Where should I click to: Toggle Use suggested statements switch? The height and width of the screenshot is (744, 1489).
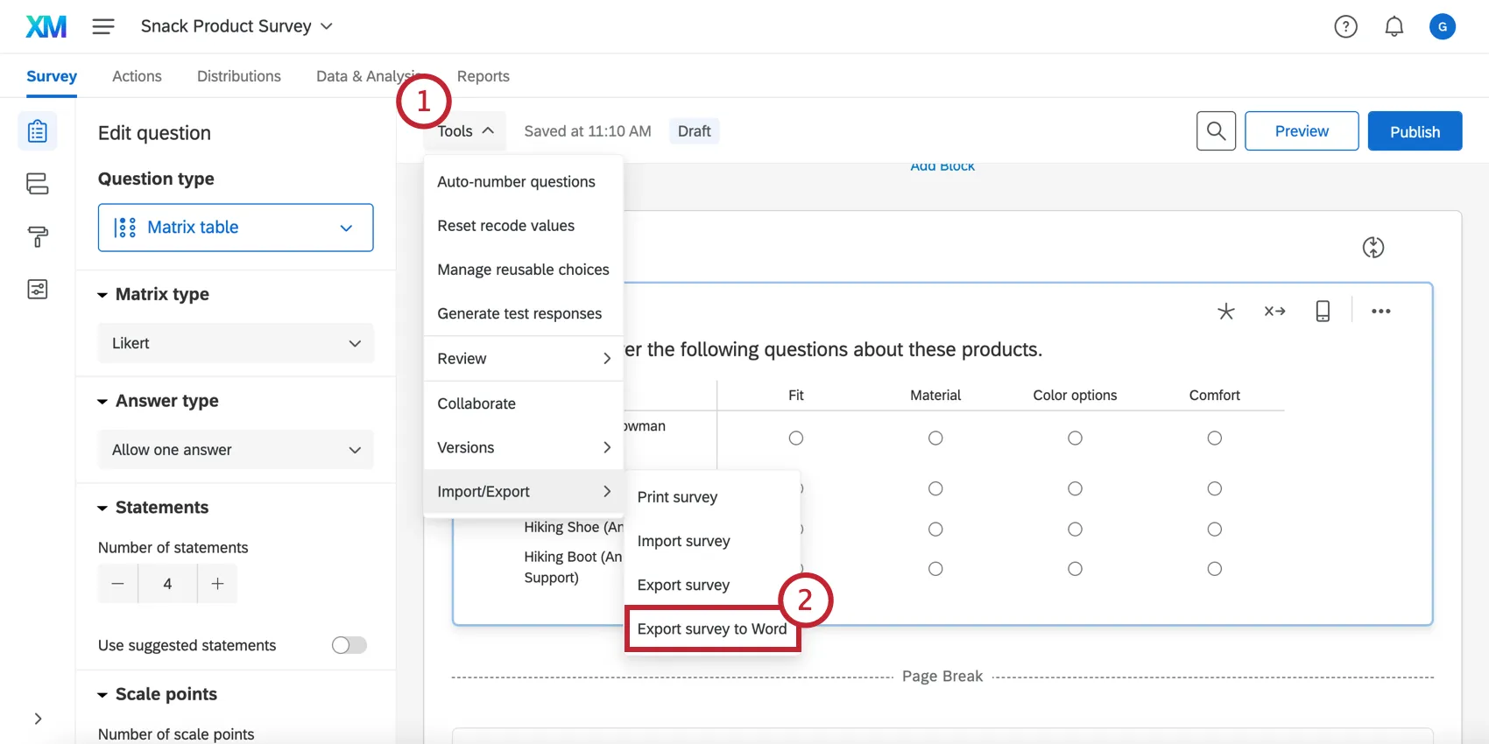(x=349, y=645)
